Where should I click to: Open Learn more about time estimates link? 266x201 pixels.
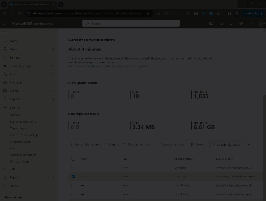(108, 66)
